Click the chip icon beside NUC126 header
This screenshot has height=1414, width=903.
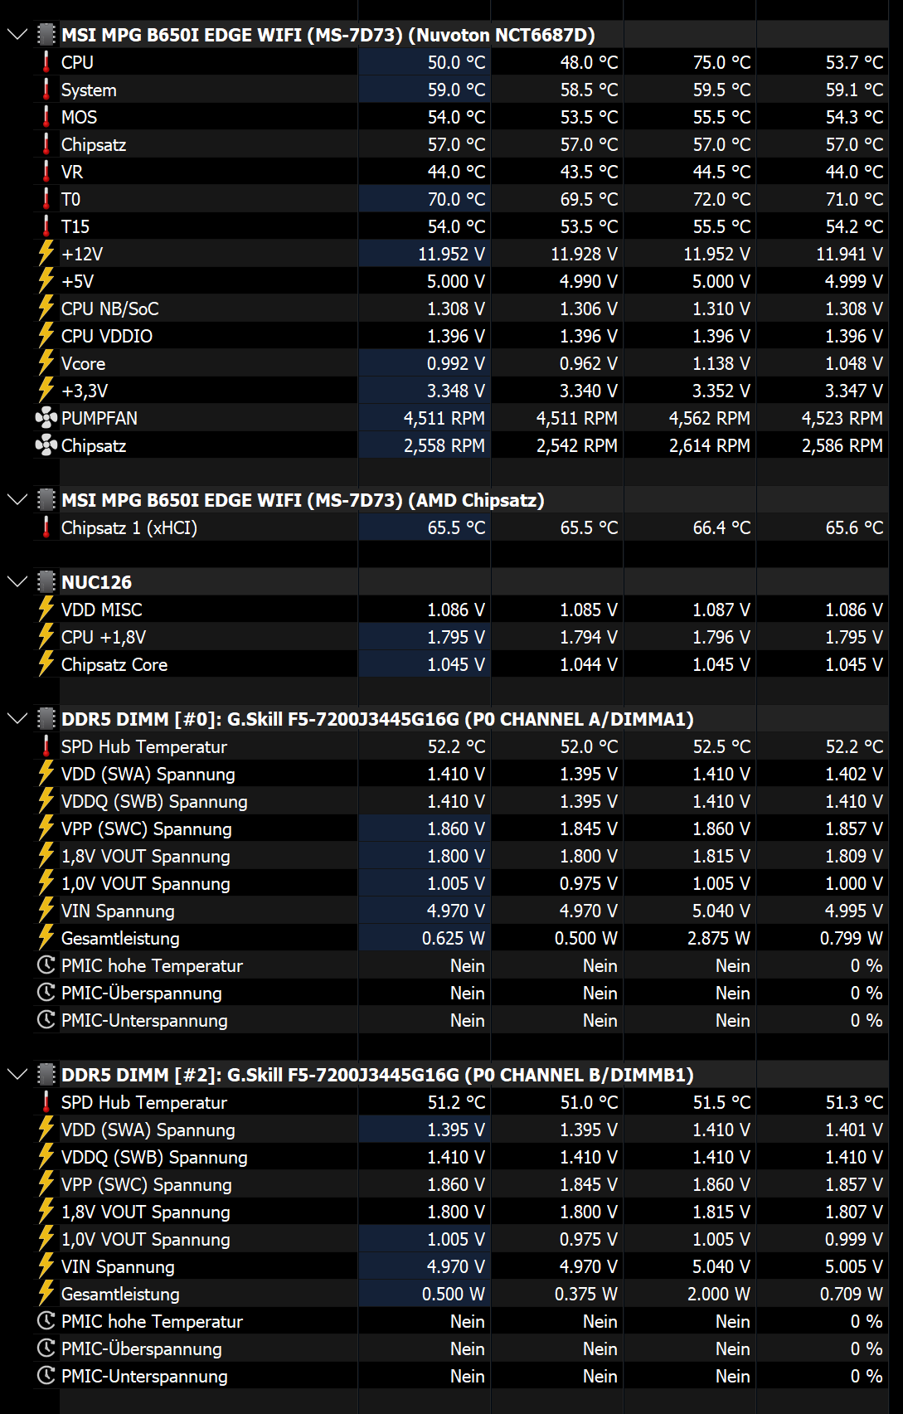[x=46, y=582]
